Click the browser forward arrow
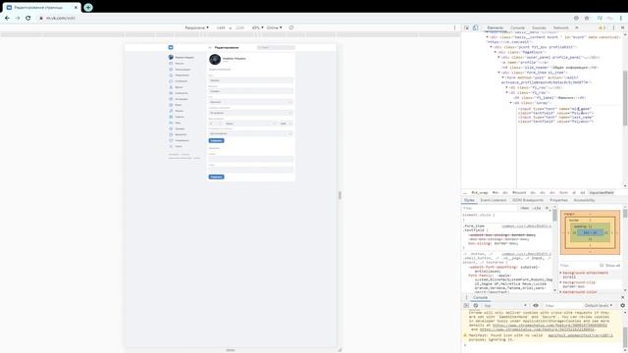The height and width of the screenshot is (353, 628). [18, 18]
